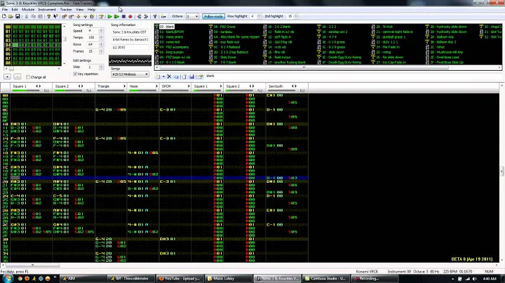Adjust Rows spinner arrows
The image size is (505, 283).
[x=101, y=44]
